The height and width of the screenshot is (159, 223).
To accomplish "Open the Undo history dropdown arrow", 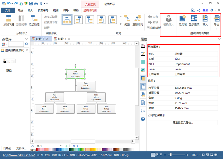I will pyautogui.click(x=12, y=3).
